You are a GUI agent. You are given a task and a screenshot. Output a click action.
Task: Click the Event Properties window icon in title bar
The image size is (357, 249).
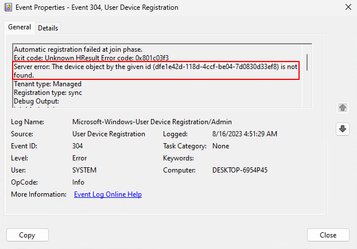click(9, 7)
